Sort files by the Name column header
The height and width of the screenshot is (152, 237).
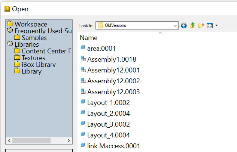(x=89, y=38)
